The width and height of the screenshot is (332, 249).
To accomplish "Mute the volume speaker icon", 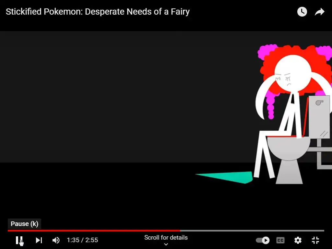I will click(x=56, y=240).
